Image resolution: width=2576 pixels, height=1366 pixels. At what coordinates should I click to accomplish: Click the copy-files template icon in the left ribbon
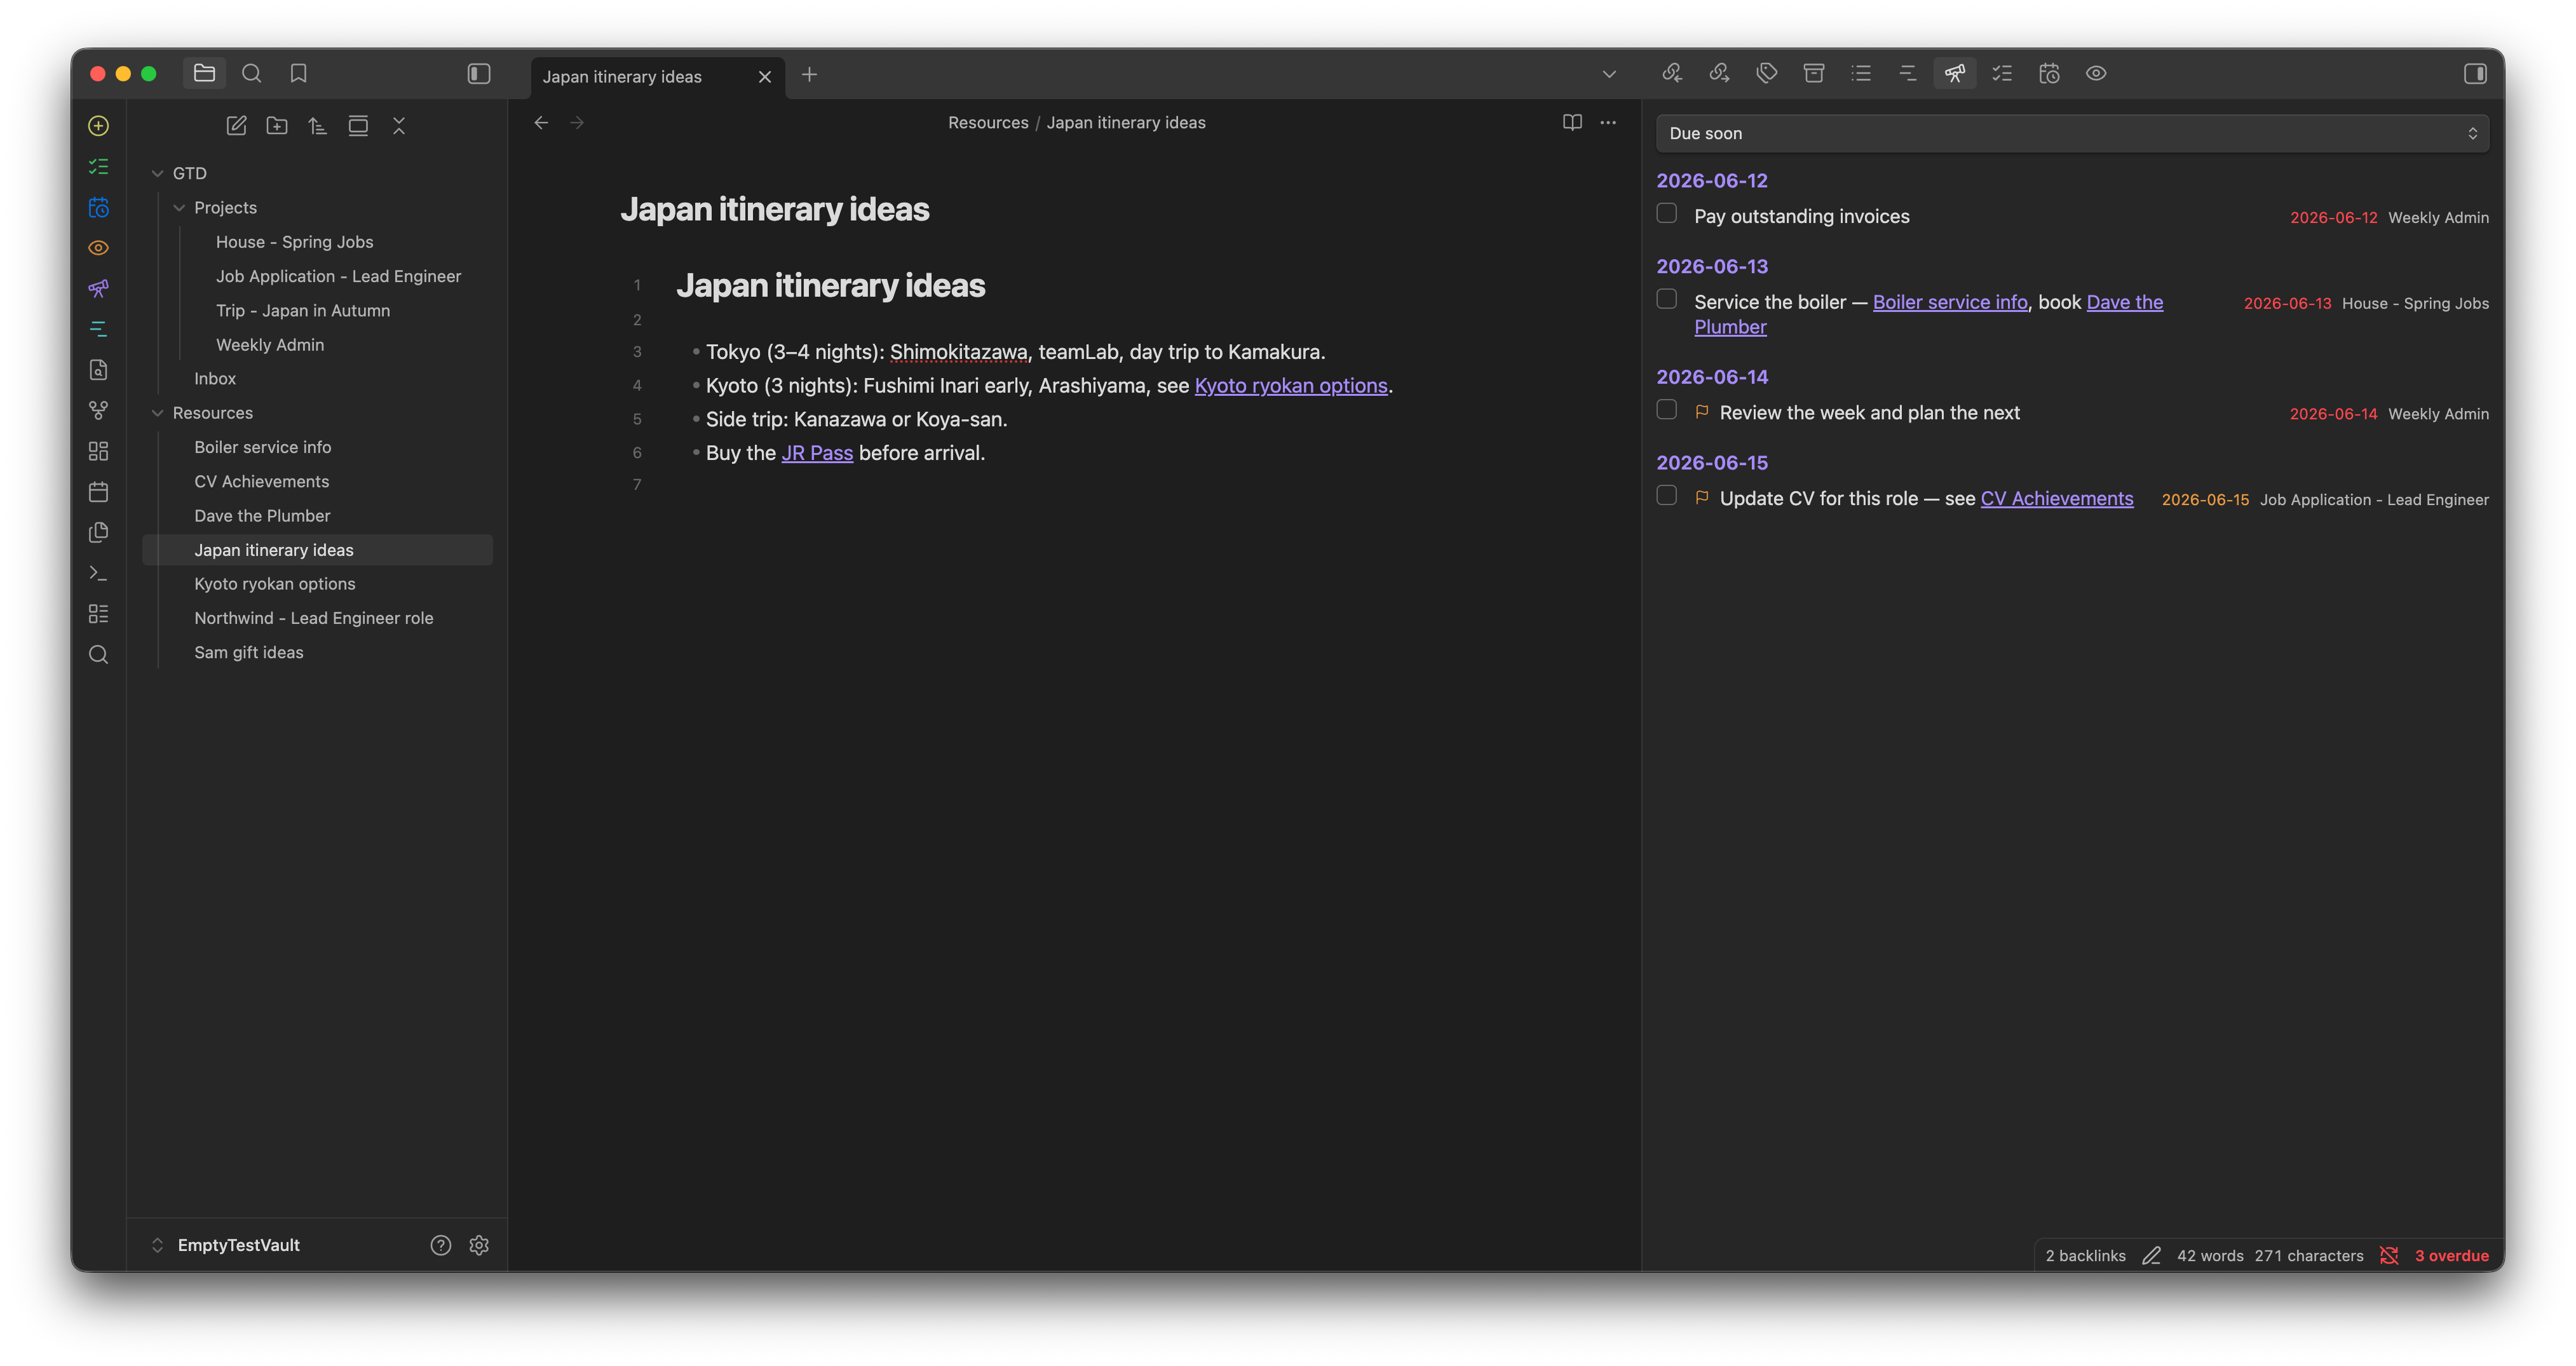pyautogui.click(x=98, y=532)
